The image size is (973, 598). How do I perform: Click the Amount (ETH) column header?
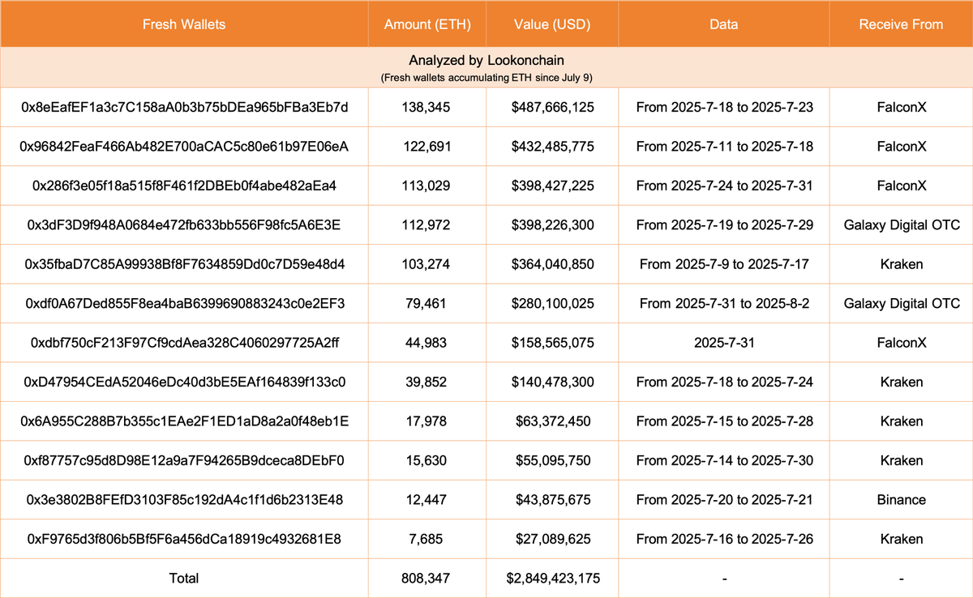[426, 24]
